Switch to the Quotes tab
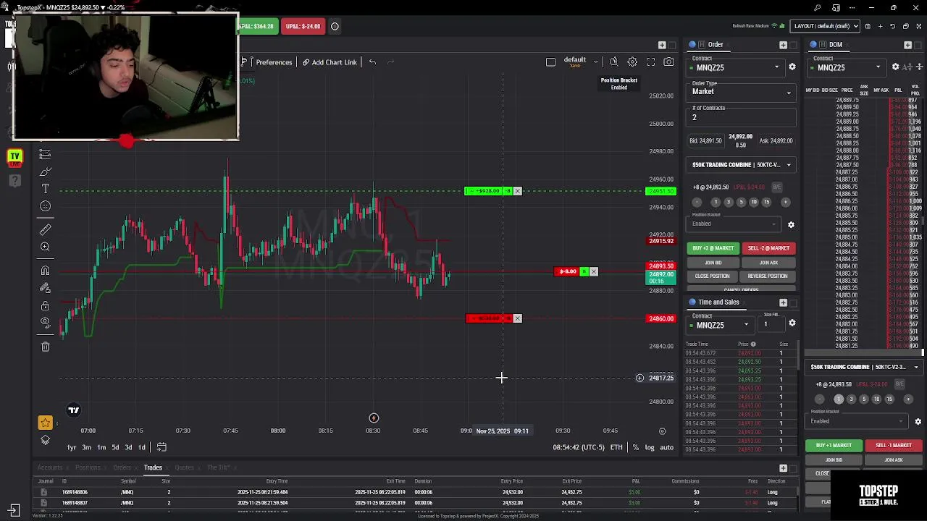927x521 pixels. [184, 467]
